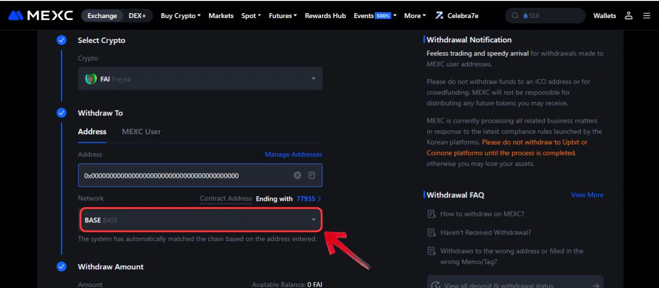Select the MEXC User tab
This screenshot has width=659, height=288.
(x=141, y=132)
